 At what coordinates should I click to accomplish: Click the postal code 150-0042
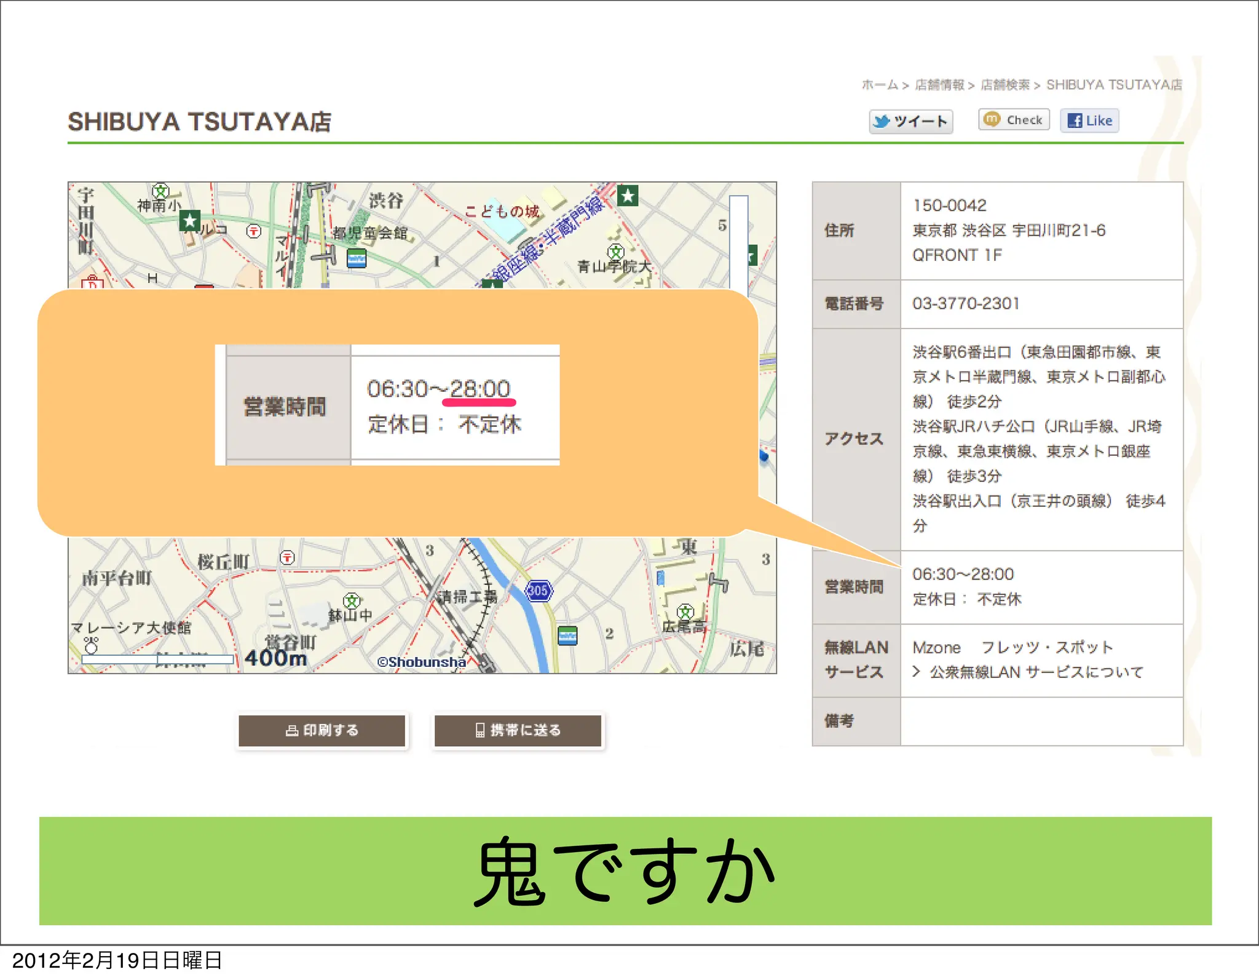[949, 205]
